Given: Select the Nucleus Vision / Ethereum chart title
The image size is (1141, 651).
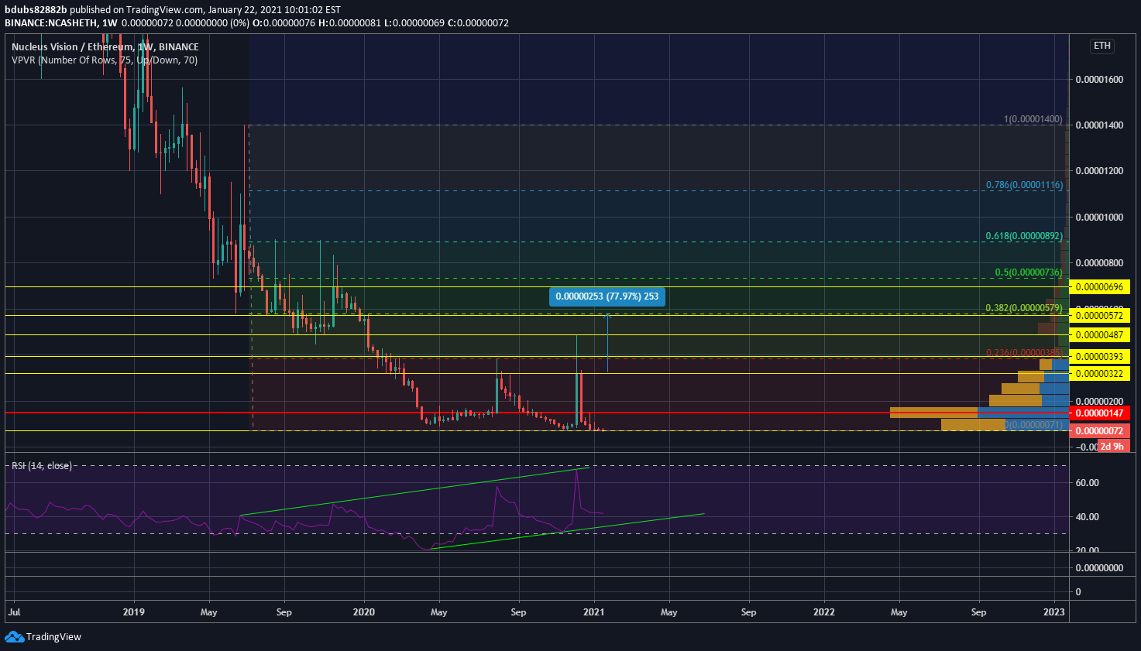Looking at the screenshot, I should (x=105, y=46).
